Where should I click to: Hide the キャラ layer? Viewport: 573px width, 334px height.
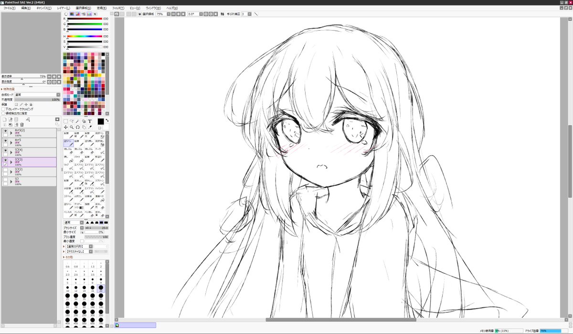tap(5, 141)
